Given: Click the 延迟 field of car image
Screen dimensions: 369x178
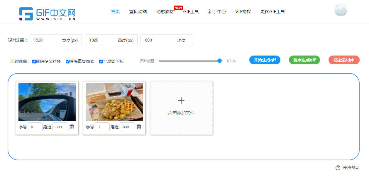Looking at the screenshot, I should pyautogui.click(x=60, y=127).
